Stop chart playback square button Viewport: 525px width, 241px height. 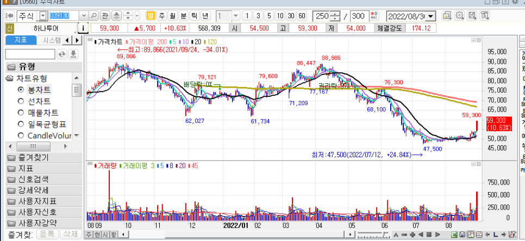(x=429, y=234)
